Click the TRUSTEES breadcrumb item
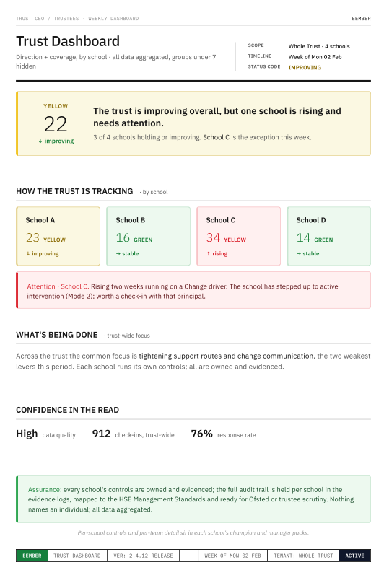The height and width of the screenshot is (570, 384). (x=66, y=19)
